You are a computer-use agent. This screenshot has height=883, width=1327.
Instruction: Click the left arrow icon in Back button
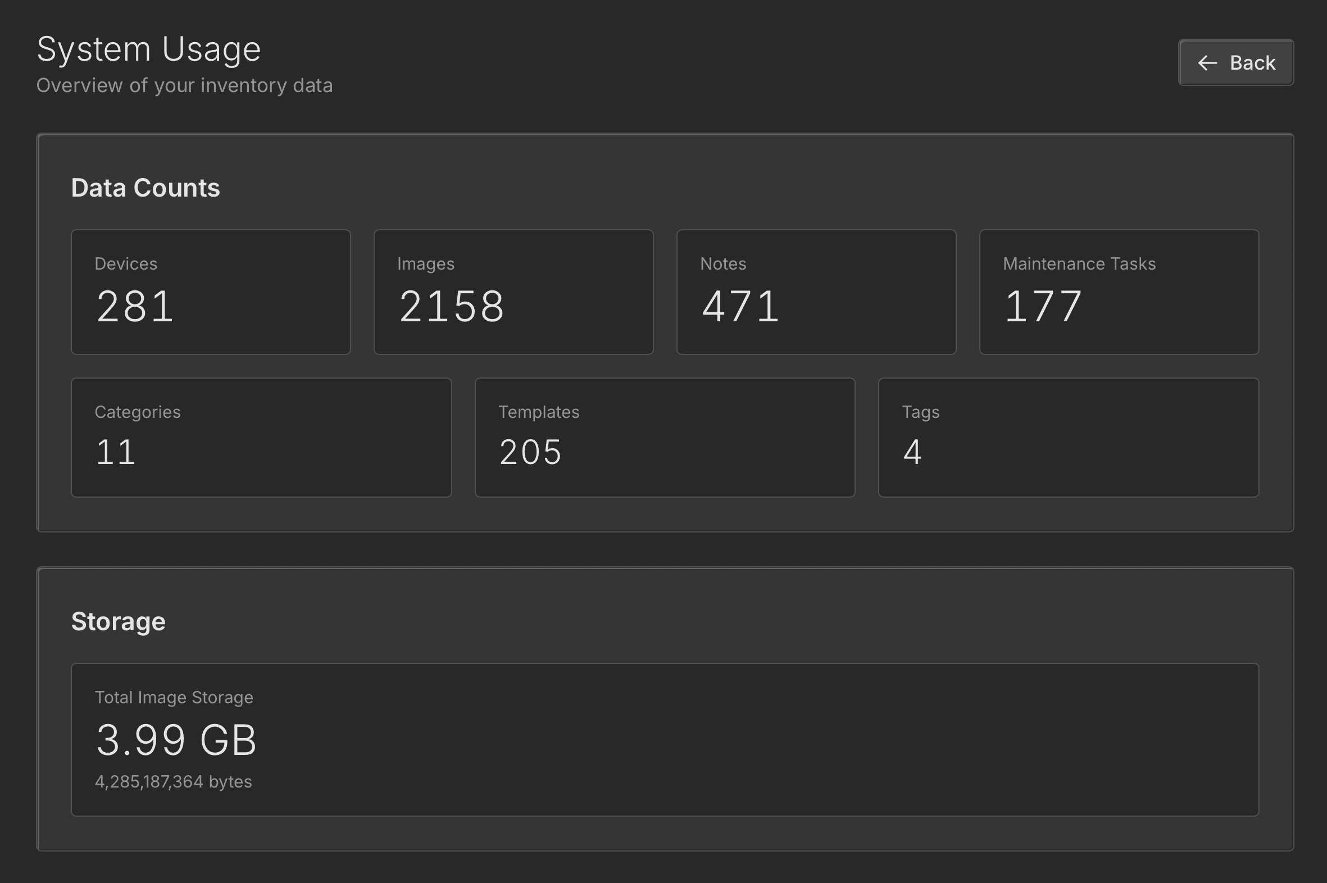[1207, 63]
